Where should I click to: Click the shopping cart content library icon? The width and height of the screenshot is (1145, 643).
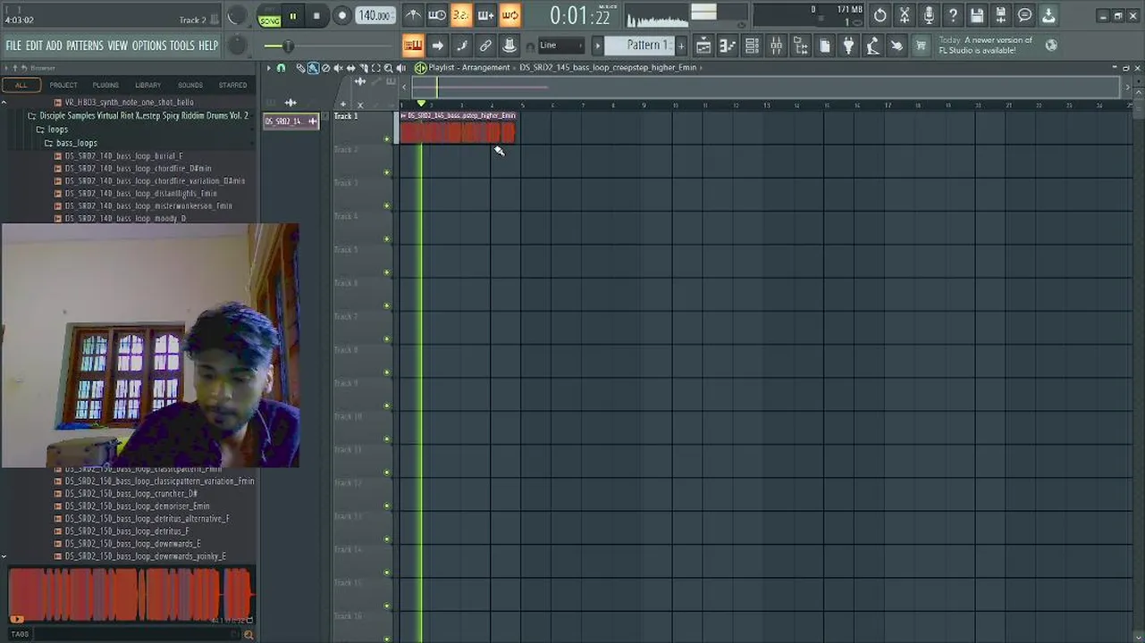[x=921, y=46]
